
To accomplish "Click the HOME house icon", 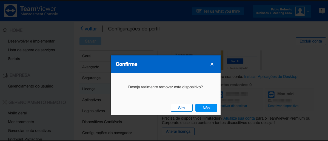I will point(5,30).
